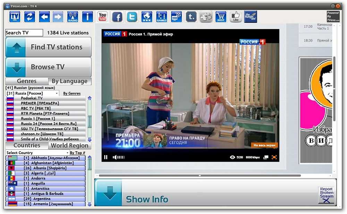Select Podsekai.TV station
This screenshot has height=214, width=347.
(45, 98)
